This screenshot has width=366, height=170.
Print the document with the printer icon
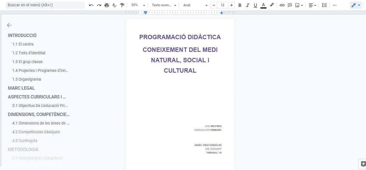pyautogui.click(x=107, y=5)
